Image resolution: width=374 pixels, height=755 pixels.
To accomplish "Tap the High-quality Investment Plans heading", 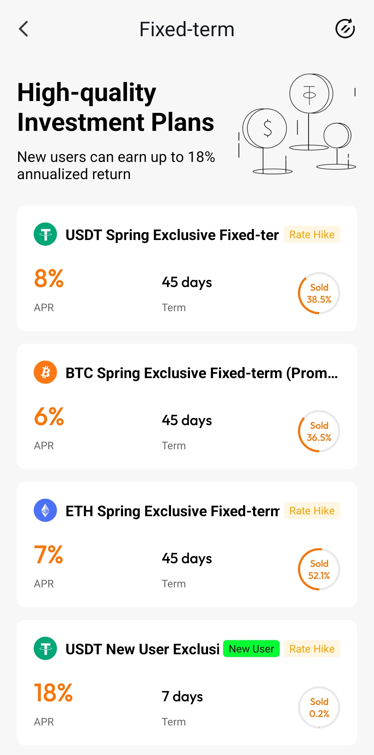I will pyautogui.click(x=116, y=107).
